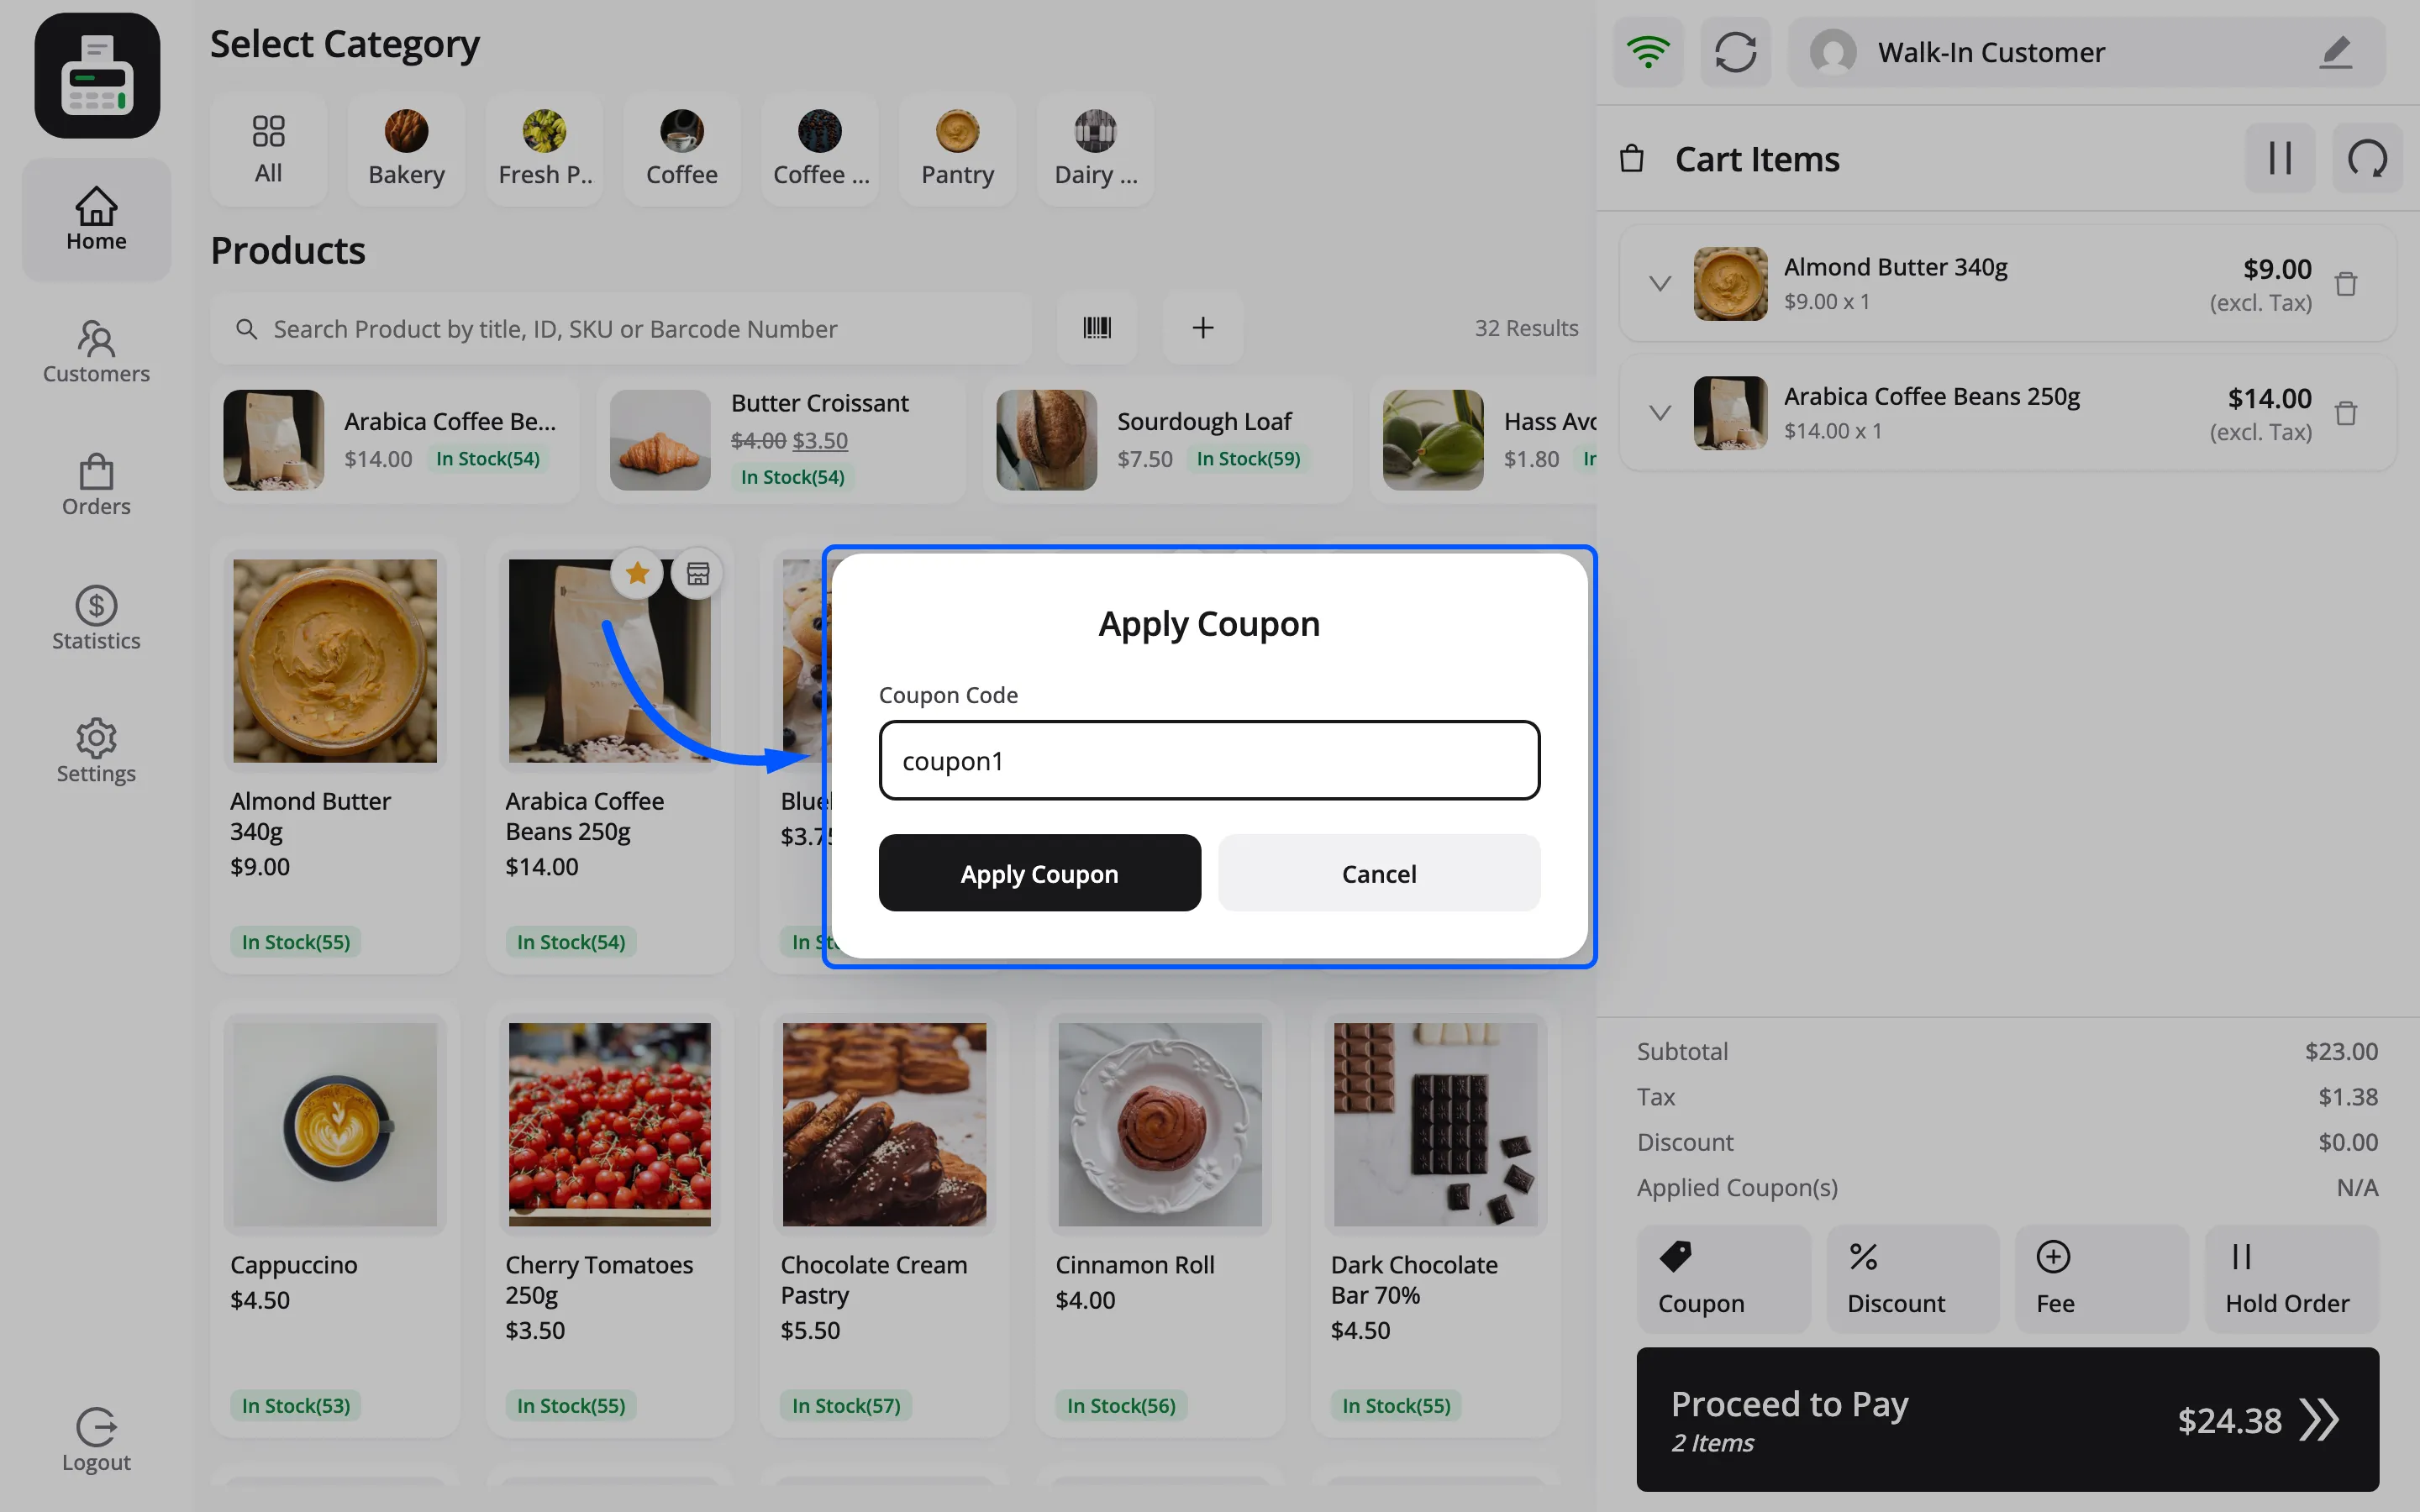Select the Dairy category
2420x1512 pixels.
(x=1096, y=150)
